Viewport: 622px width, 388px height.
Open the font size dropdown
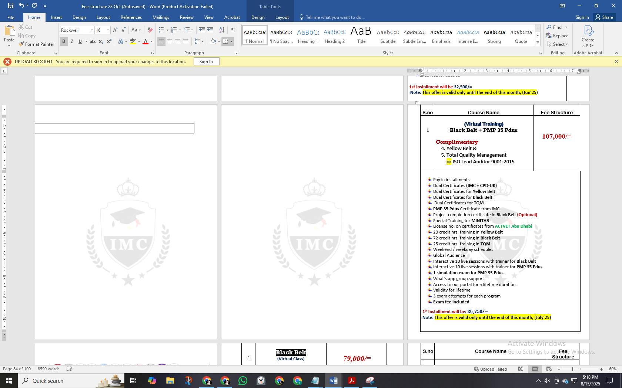[x=108, y=30]
